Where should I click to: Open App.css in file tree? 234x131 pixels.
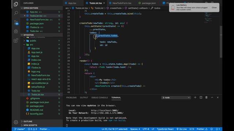pos(35,48)
